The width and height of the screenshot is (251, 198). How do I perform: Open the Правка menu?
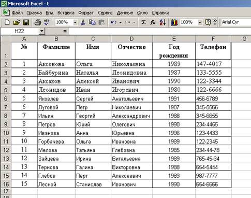(34, 13)
